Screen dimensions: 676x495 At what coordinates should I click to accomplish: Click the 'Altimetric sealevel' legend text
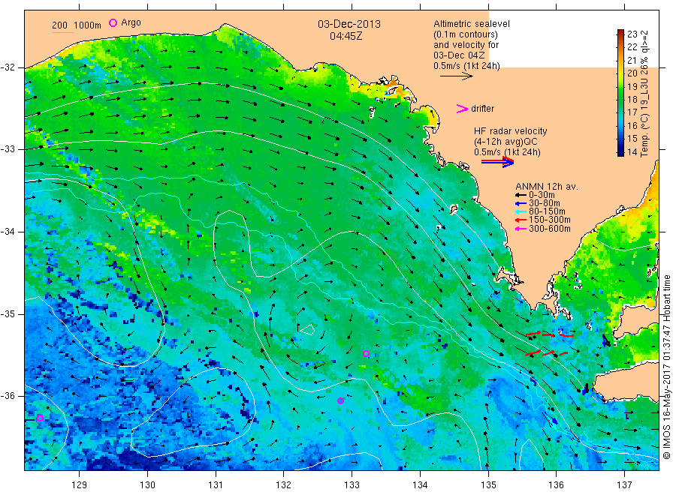tap(471, 24)
